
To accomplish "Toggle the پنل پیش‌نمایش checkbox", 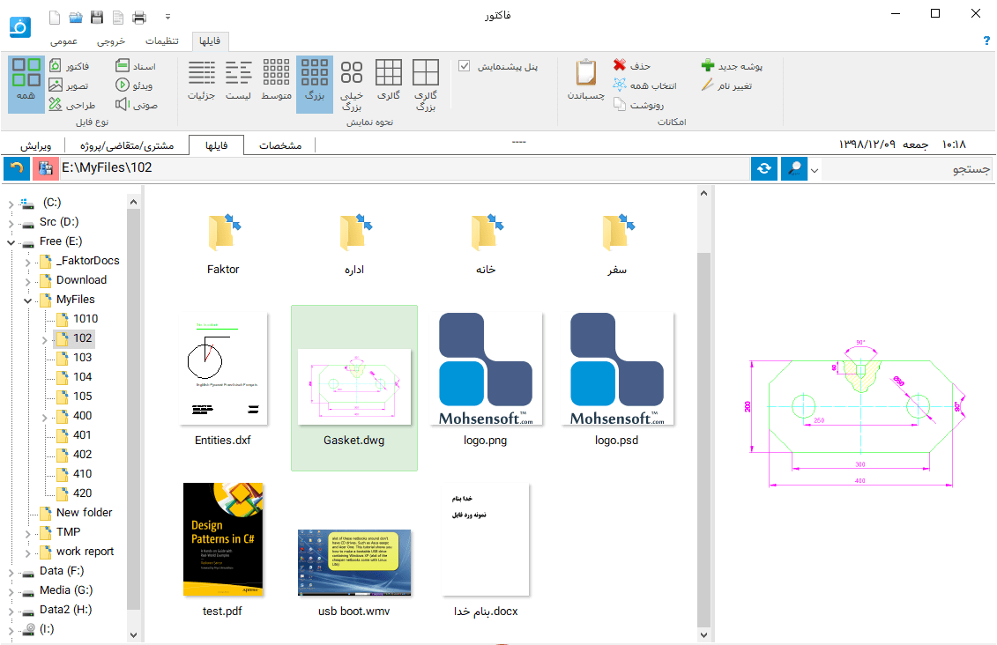I will 465,66.
